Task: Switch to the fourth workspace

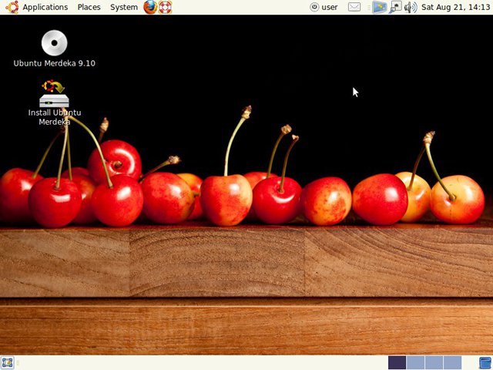Action: pos(452,363)
